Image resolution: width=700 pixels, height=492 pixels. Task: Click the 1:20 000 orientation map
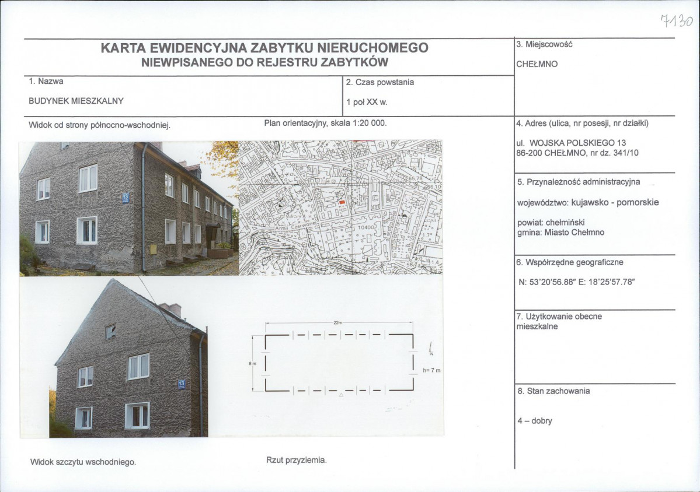(x=340, y=208)
